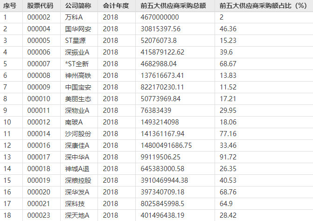Viewport: 313px width, 221px height.
Task: Select company name 国华网安
Action: point(78,29)
